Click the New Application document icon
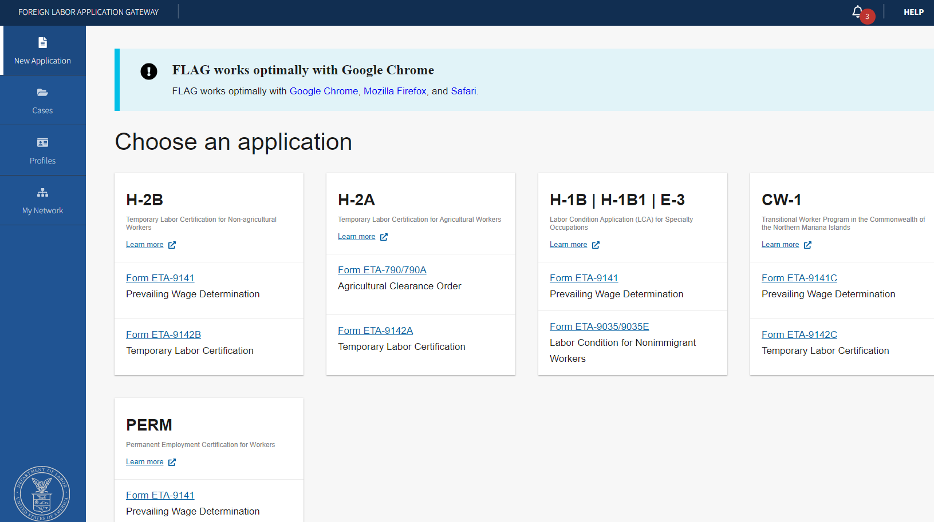Image resolution: width=934 pixels, height=522 pixels. (x=42, y=43)
